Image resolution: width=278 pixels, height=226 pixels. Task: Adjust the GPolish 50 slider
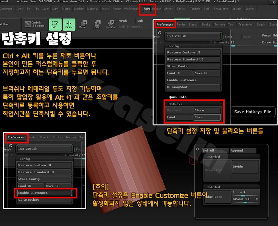[244, 200]
